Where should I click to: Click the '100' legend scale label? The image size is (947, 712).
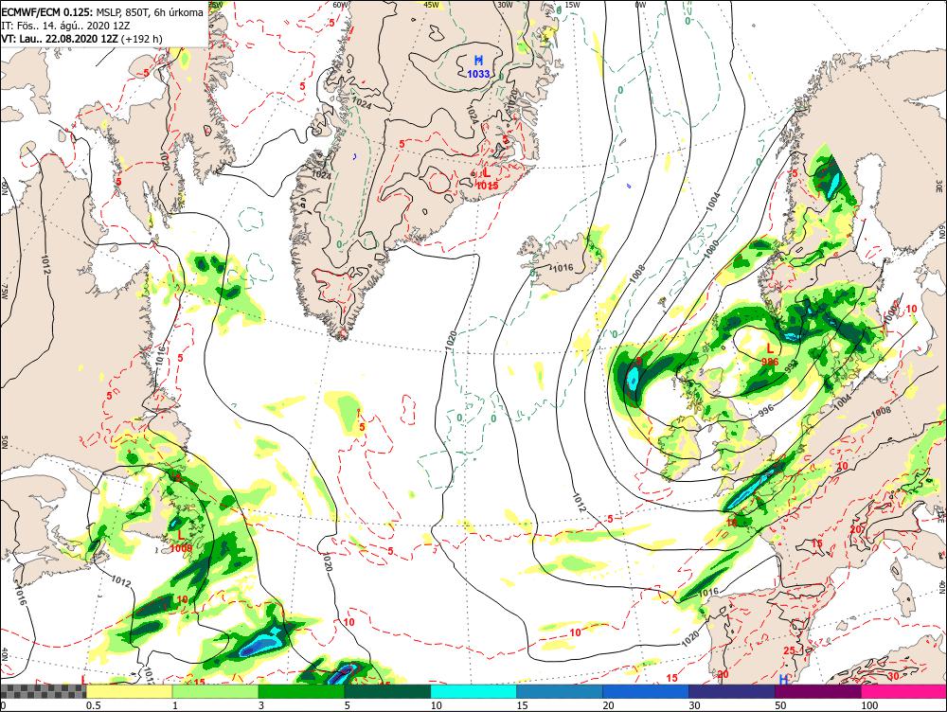tap(869, 705)
